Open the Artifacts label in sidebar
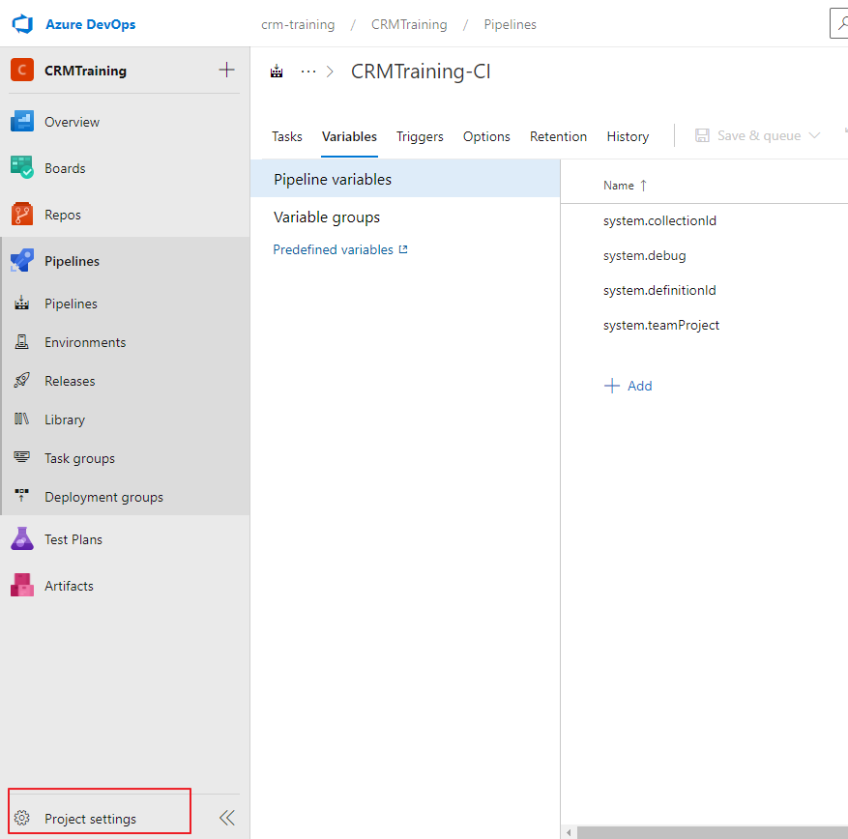The height and width of the screenshot is (839, 848). [x=69, y=586]
